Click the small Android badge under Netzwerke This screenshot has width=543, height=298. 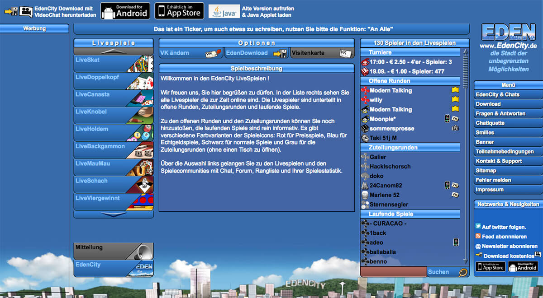coord(523,267)
